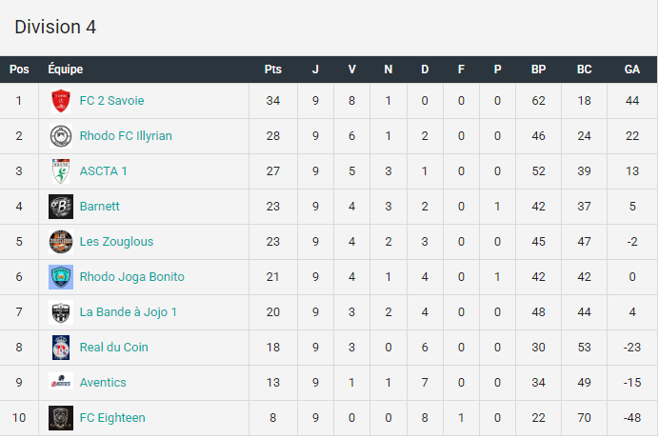Click the Rhodo FC Illyrian circular logo

tap(61, 136)
